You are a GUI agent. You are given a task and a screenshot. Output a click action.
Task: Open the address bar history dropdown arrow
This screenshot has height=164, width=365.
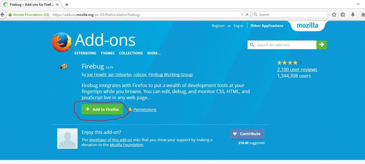[x=242, y=15]
